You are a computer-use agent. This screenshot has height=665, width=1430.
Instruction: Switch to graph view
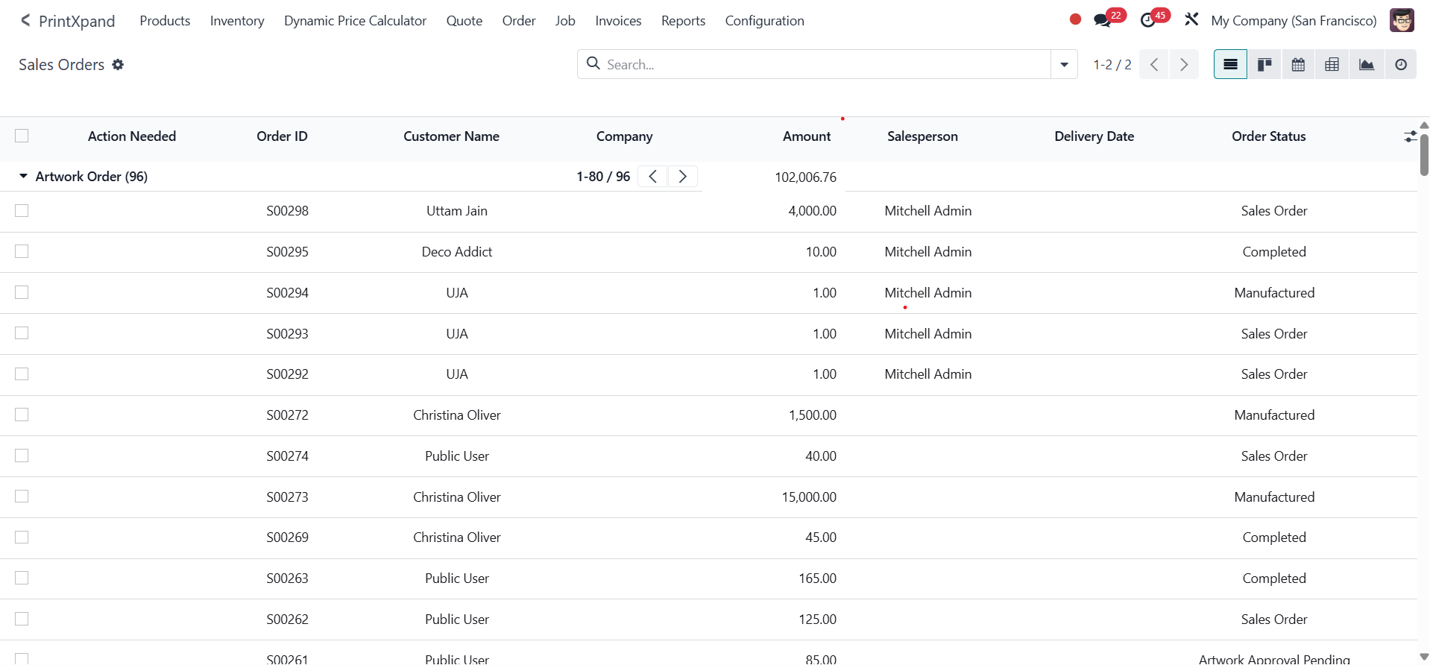[1367, 65]
